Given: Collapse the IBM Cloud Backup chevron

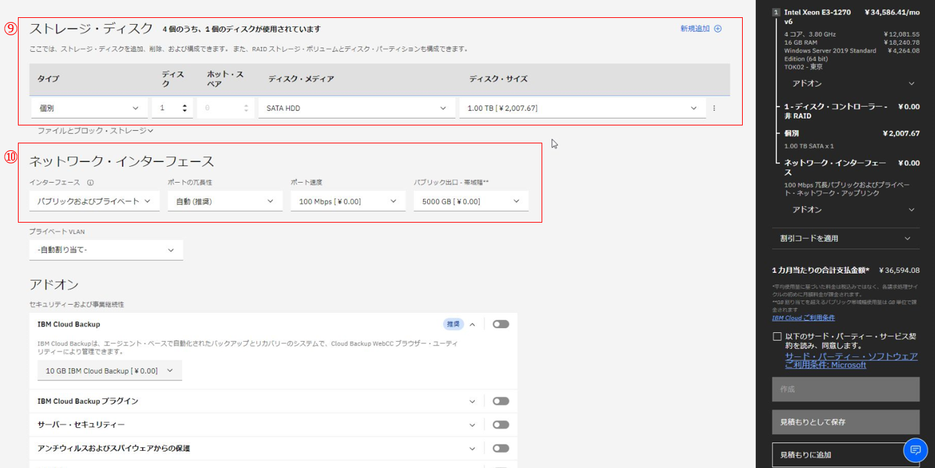Looking at the screenshot, I should coord(473,324).
